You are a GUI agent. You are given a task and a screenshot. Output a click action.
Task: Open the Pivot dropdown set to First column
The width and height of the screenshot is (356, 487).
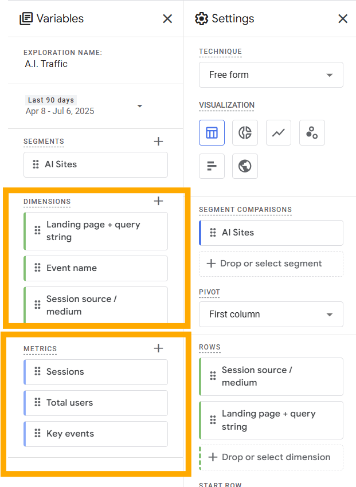(271, 314)
